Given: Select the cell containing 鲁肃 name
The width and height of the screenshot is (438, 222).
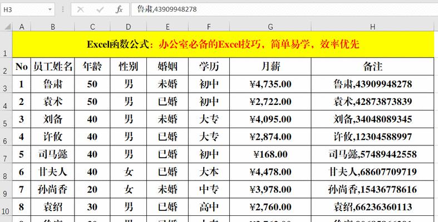Looking at the screenshot, I should tap(52, 84).
